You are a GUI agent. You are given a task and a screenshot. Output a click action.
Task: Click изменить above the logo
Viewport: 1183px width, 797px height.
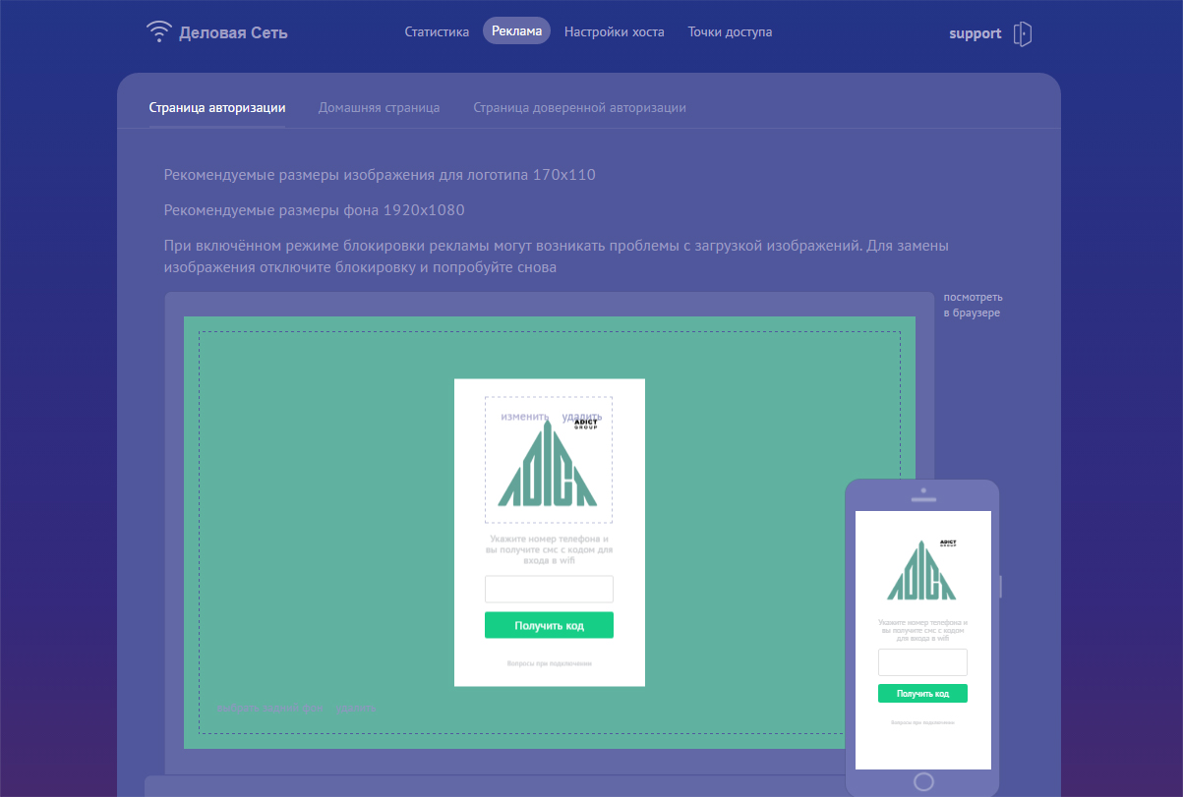524,417
